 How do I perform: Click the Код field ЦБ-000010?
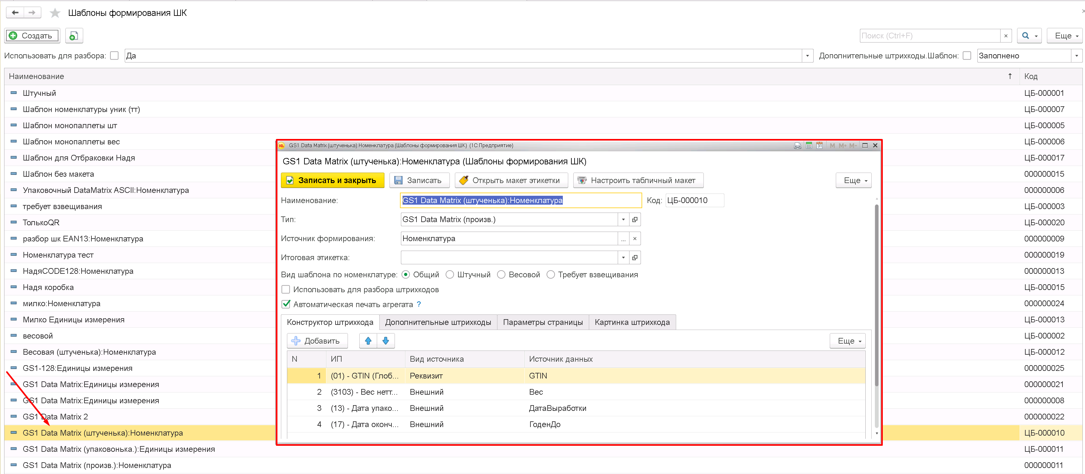[695, 201]
